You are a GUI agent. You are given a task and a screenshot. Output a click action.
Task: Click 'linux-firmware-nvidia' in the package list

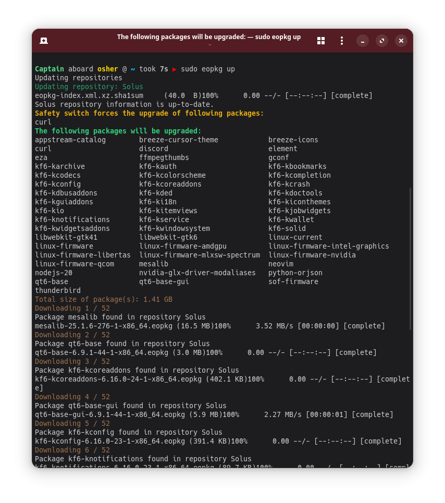click(312, 255)
